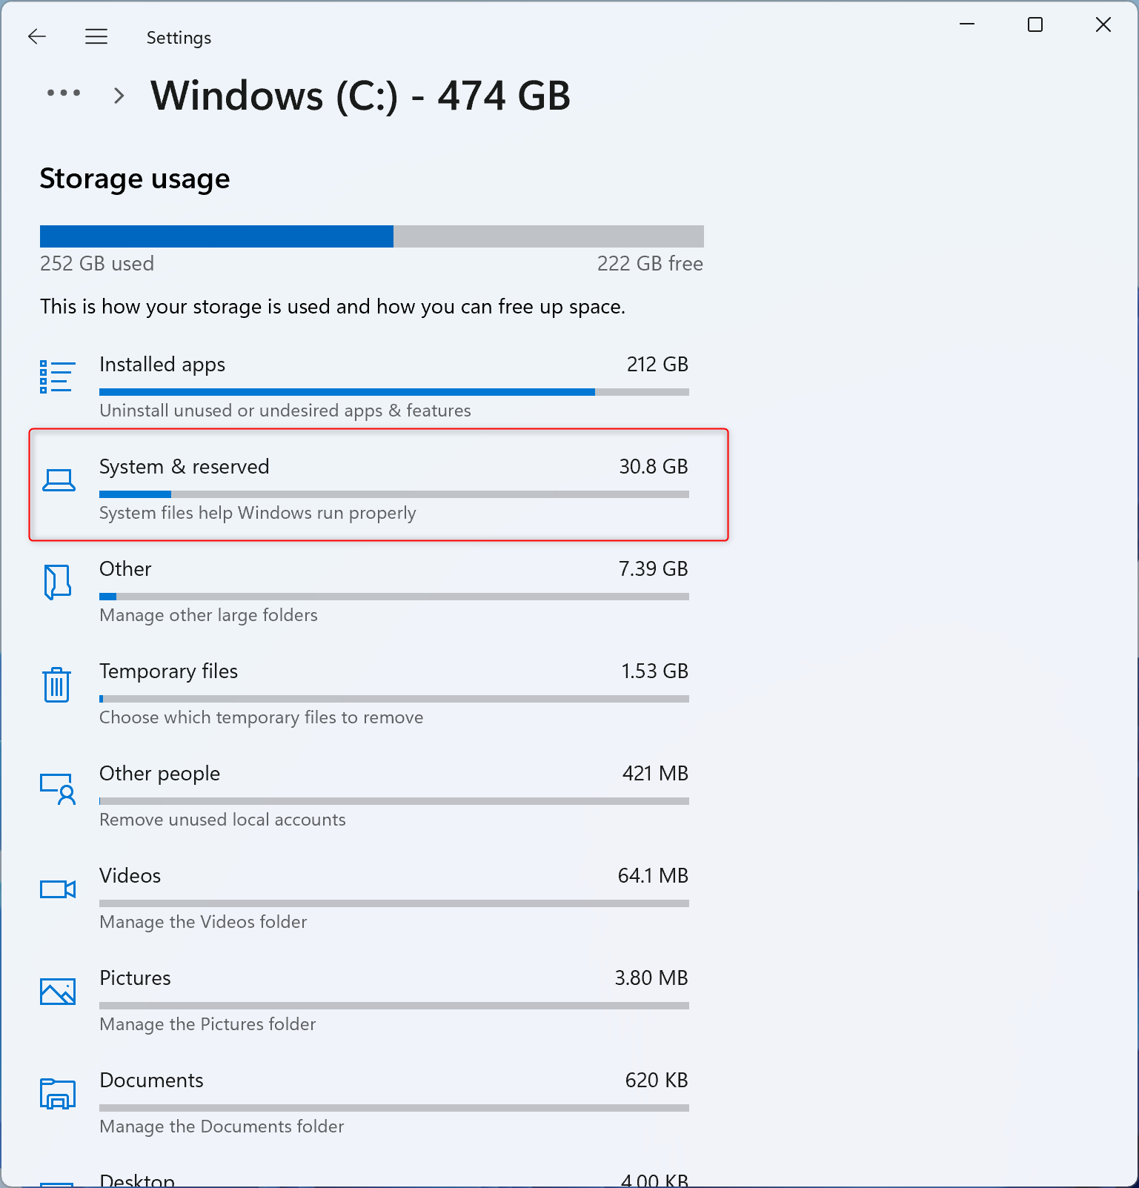Viewport: 1139px width, 1188px height.
Task: Open Installed apps storage category
Action: pos(162,365)
